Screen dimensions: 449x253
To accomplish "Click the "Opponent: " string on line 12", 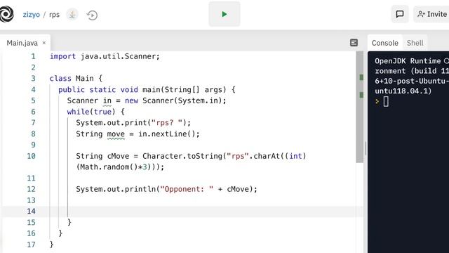I will (x=187, y=189).
